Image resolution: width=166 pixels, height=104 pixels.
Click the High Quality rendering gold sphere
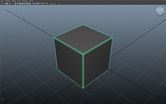point(47,4)
